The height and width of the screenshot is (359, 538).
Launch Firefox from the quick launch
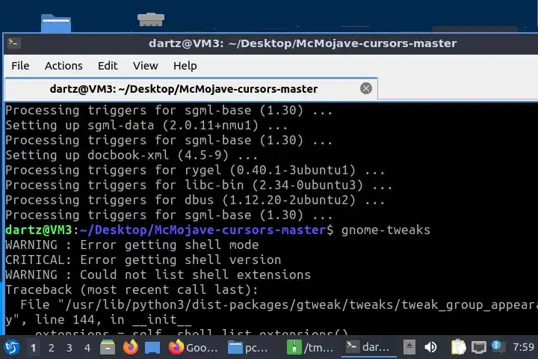point(130,347)
